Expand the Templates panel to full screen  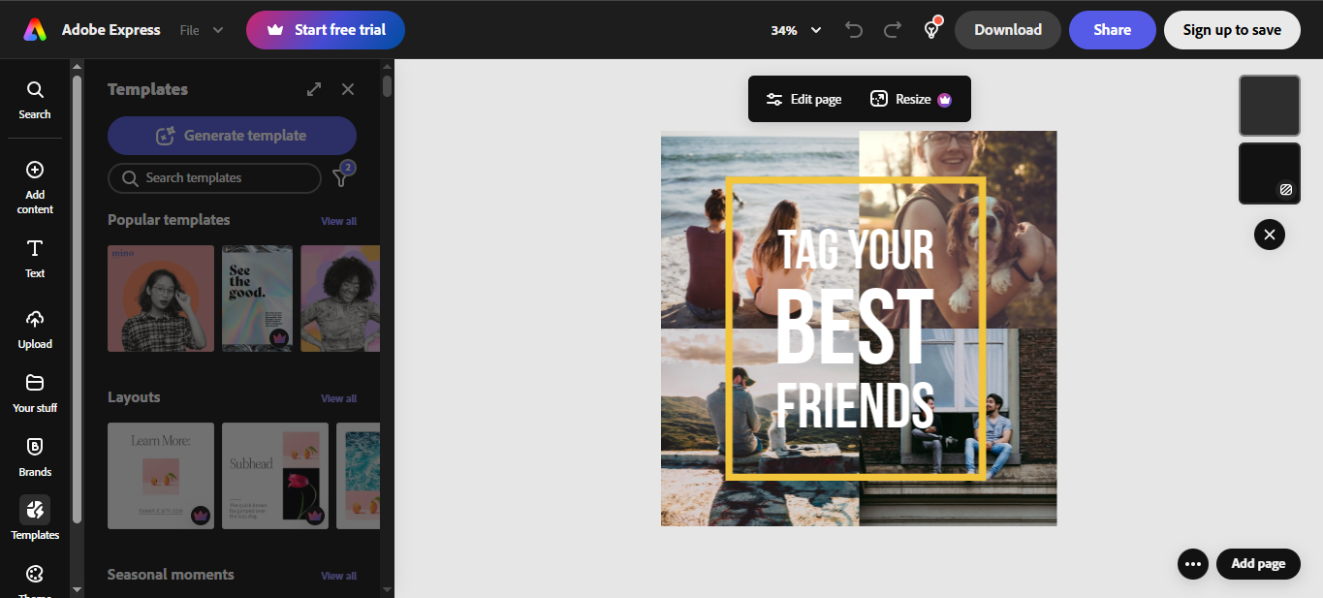313,88
